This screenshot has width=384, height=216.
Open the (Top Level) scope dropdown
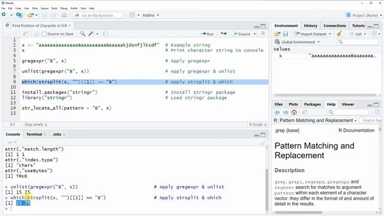(35, 124)
